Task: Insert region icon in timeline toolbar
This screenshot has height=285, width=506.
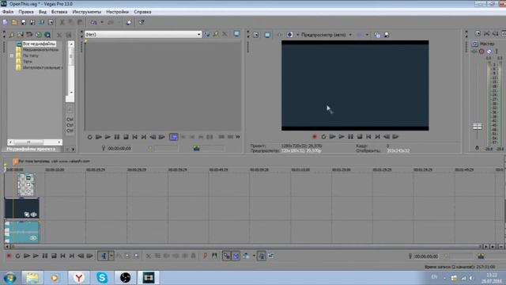Action: pos(214,256)
